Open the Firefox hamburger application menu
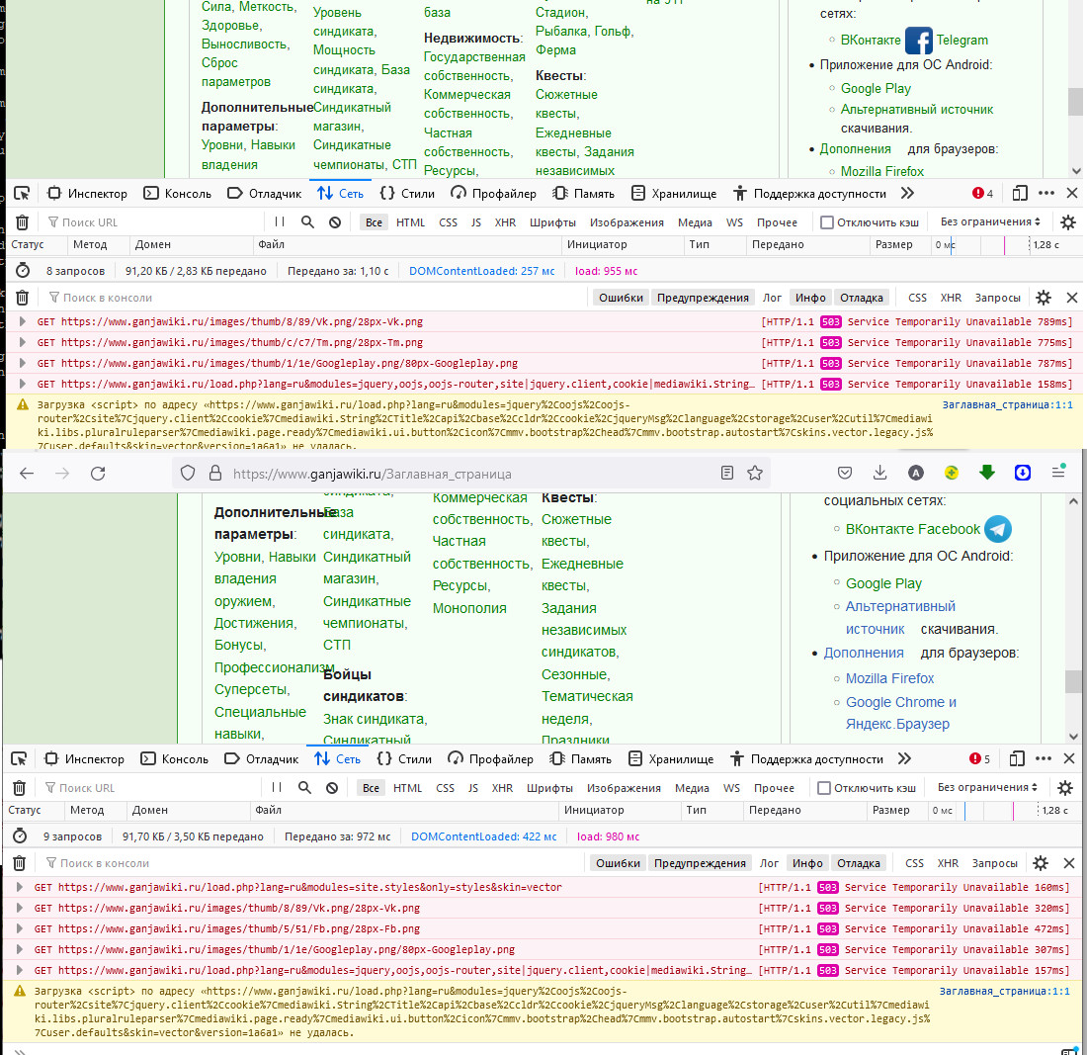Image resolution: width=1087 pixels, height=1055 pixels. coord(1058,473)
